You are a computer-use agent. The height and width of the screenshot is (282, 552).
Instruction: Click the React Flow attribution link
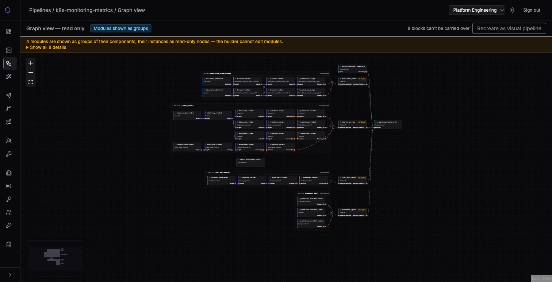coord(541,278)
